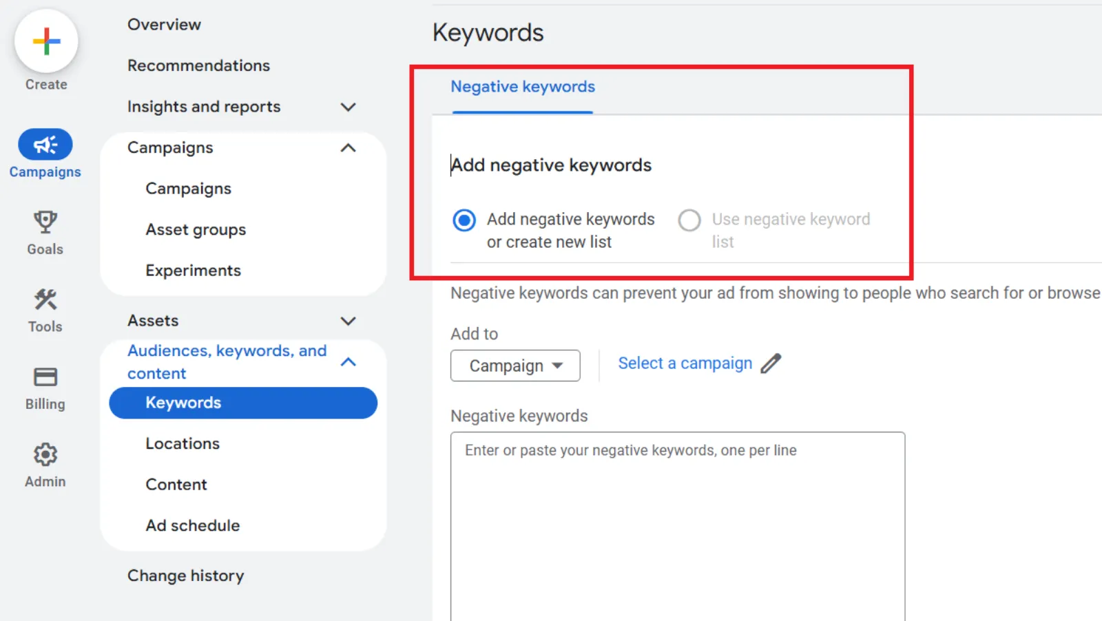The image size is (1102, 621).
Task: Expand the Insights and reports section
Action: tap(349, 107)
